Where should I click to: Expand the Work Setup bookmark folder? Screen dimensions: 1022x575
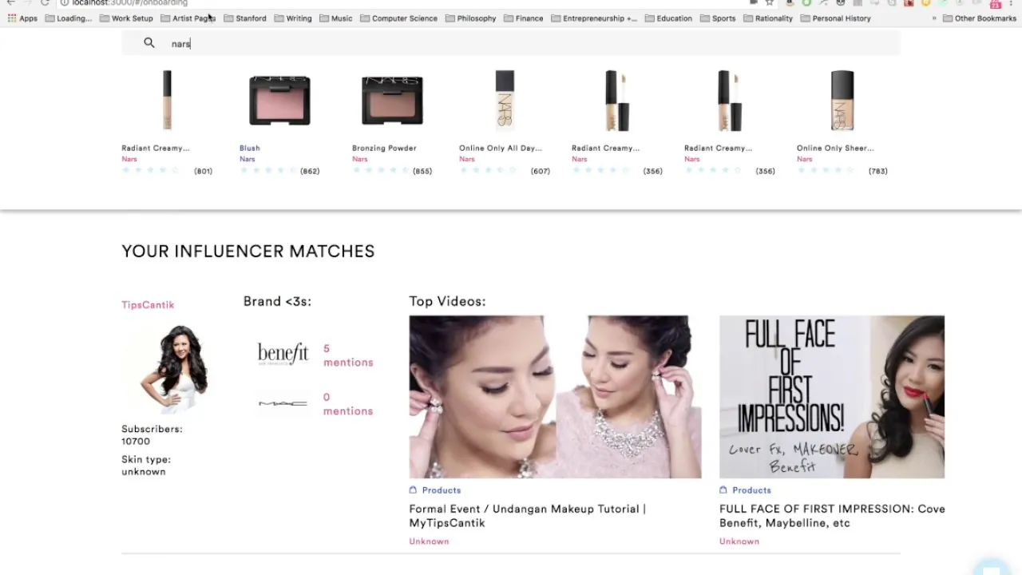pos(126,18)
